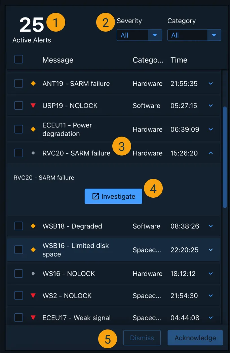
Task: Click the grey dot status icon for WS16
Action: (33, 274)
